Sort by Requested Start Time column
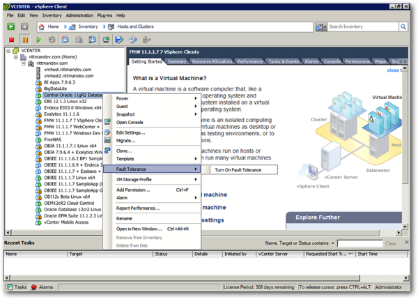418x299 pixels. (x=330, y=254)
